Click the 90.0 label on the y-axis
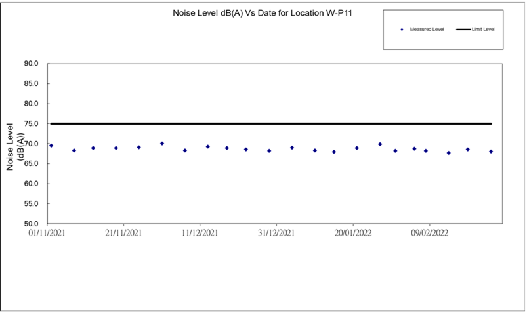527x315 pixels. [x=31, y=64]
